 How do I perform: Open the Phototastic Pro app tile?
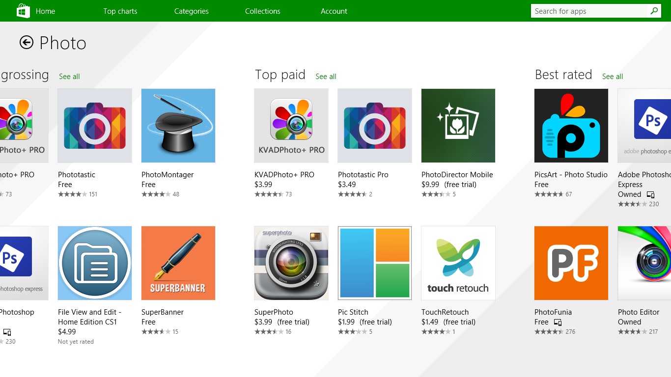(375, 126)
